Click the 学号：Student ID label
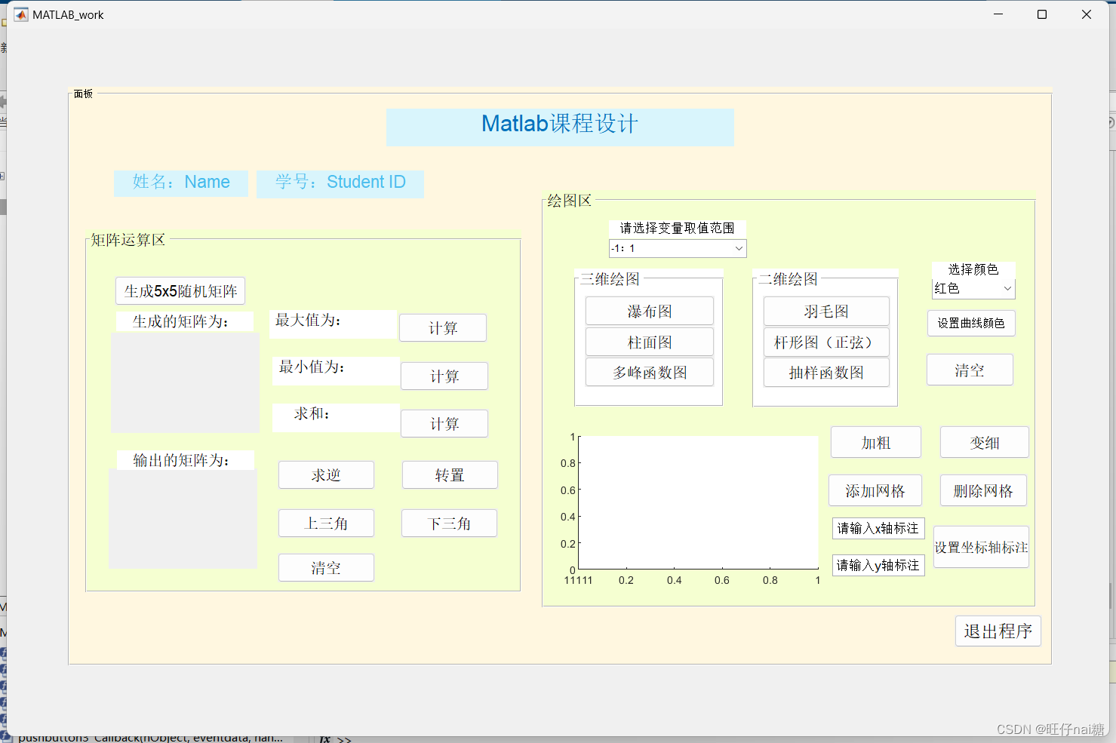Viewport: 1116px width, 743px height. 340,183
